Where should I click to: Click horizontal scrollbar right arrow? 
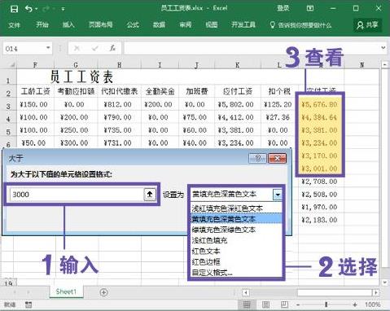click(375, 292)
